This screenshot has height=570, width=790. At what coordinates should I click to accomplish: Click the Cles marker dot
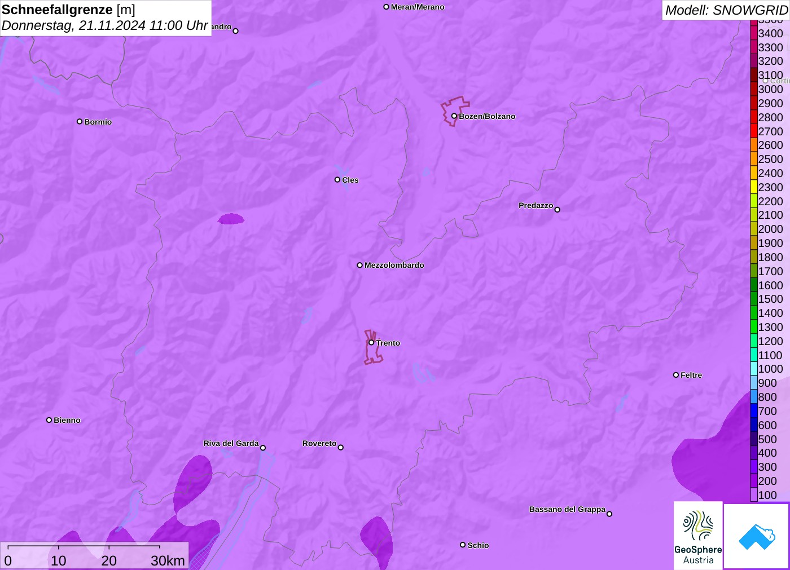(337, 180)
